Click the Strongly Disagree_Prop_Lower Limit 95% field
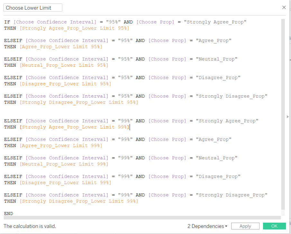Image resolution: width=291 pixels, height=234 pixels. (79, 102)
